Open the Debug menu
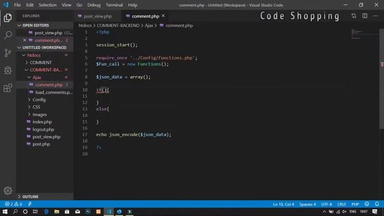Viewport: 384px width, 216px height. coord(94,5)
